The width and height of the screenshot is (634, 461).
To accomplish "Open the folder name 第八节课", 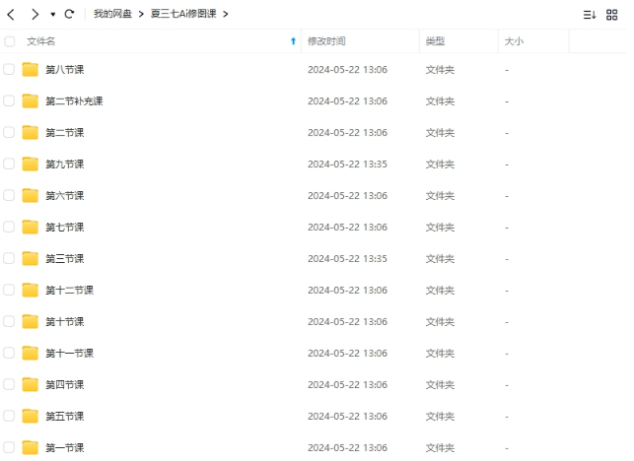I will [65, 70].
